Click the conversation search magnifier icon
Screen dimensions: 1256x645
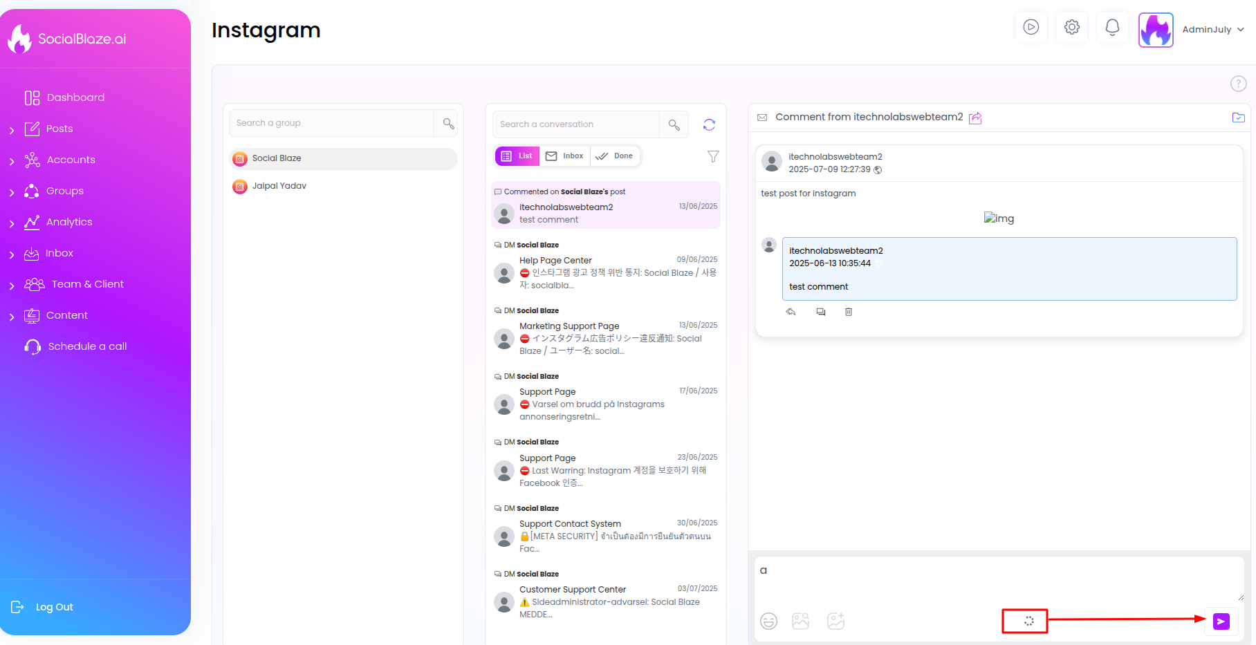coord(674,124)
